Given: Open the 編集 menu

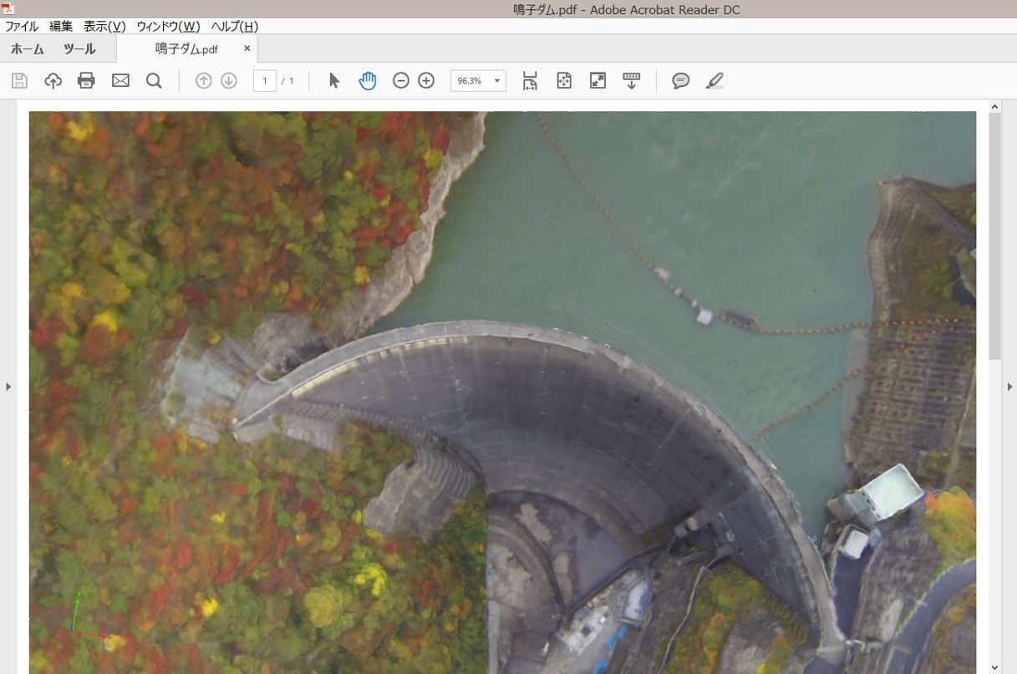Looking at the screenshot, I should pyautogui.click(x=61, y=26).
